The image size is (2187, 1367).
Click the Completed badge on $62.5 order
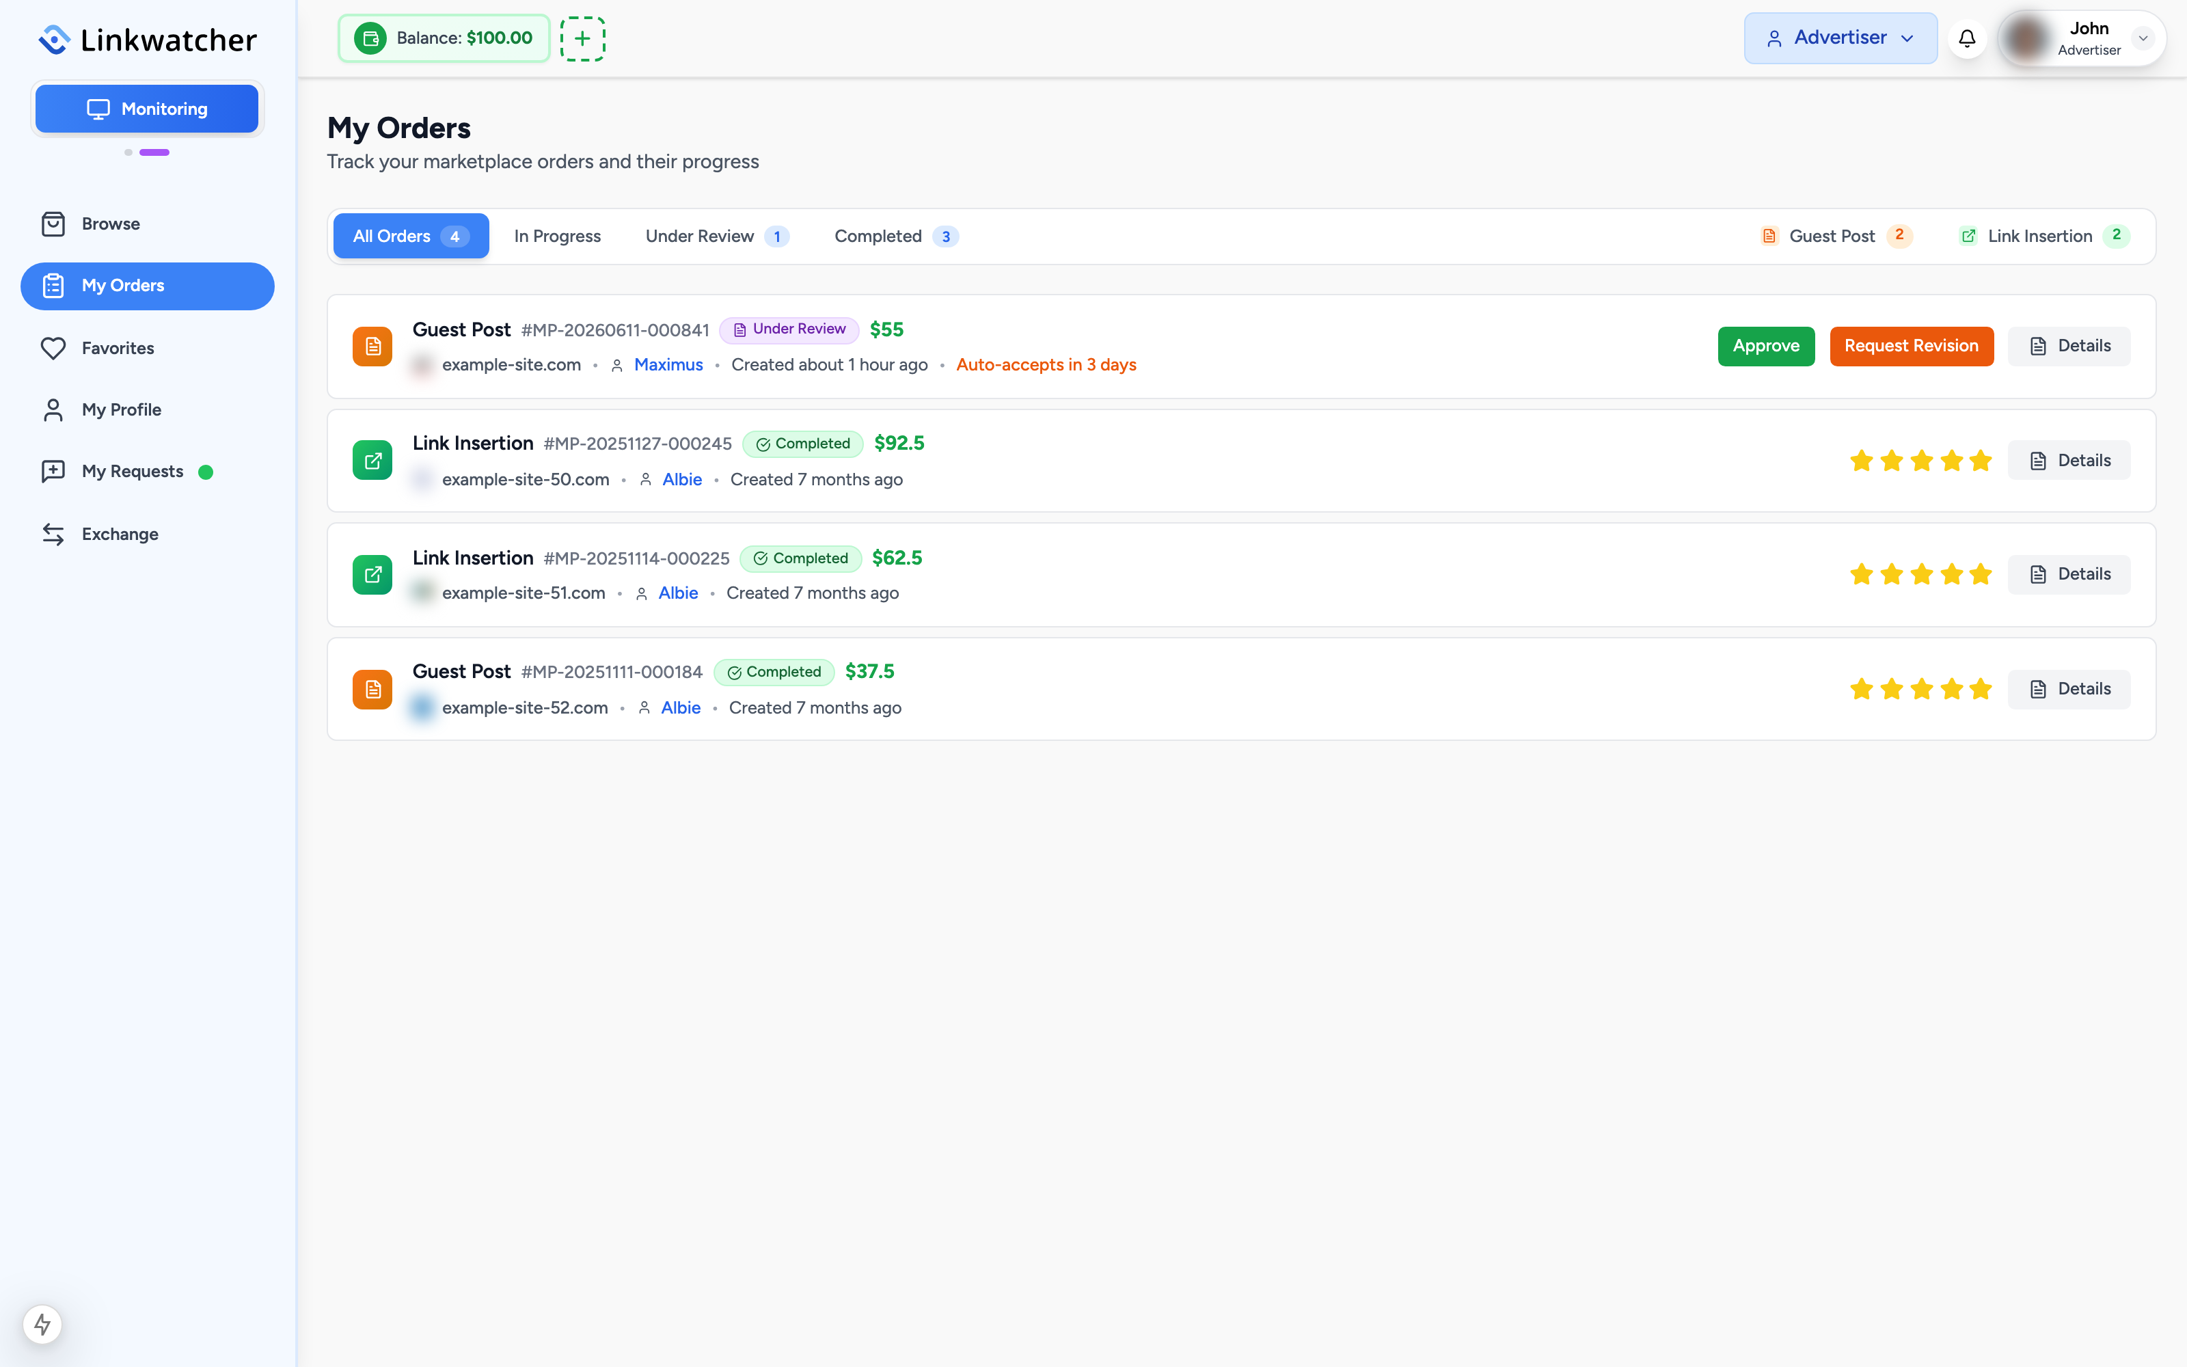click(801, 558)
